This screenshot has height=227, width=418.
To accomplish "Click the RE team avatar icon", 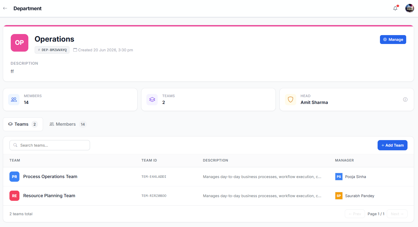I will pos(14,196).
